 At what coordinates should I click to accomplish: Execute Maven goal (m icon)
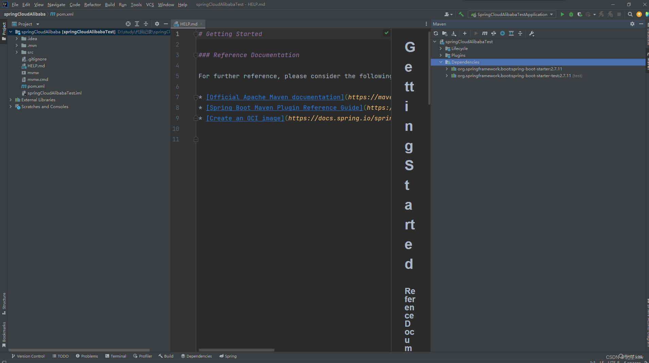click(x=485, y=33)
